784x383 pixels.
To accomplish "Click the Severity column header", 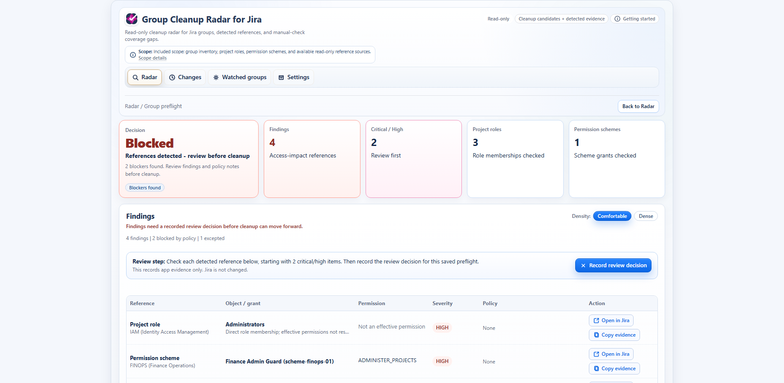I will 442,303.
